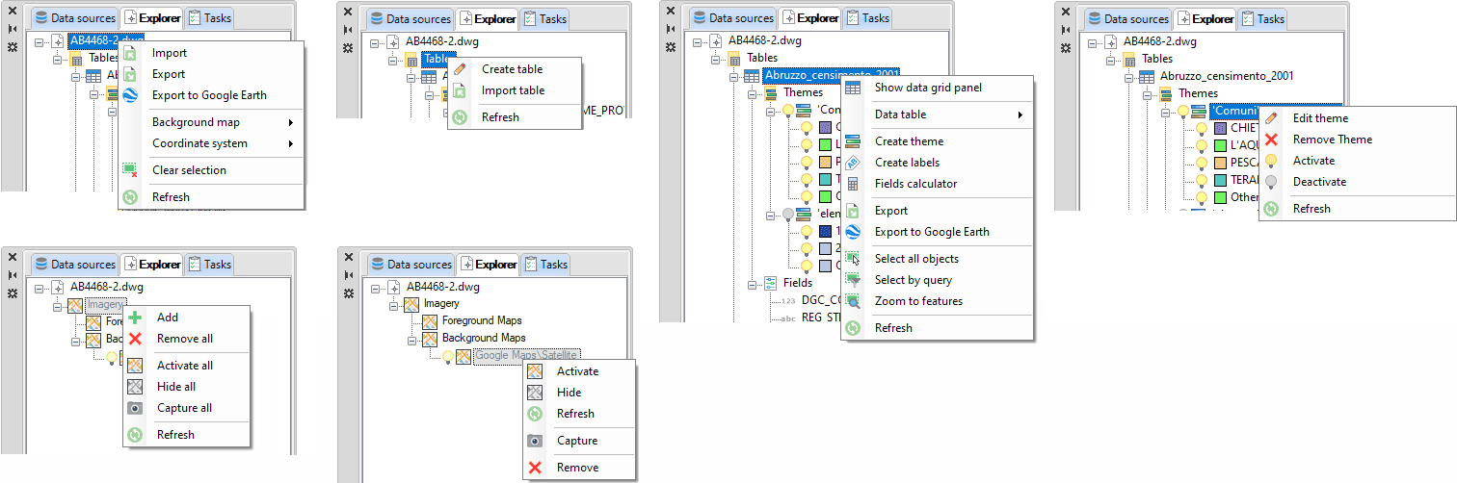Toggle the lightbulb for Google Maps\Satellite layer
Screen dimensions: 1457x483
pyautogui.click(x=447, y=356)
